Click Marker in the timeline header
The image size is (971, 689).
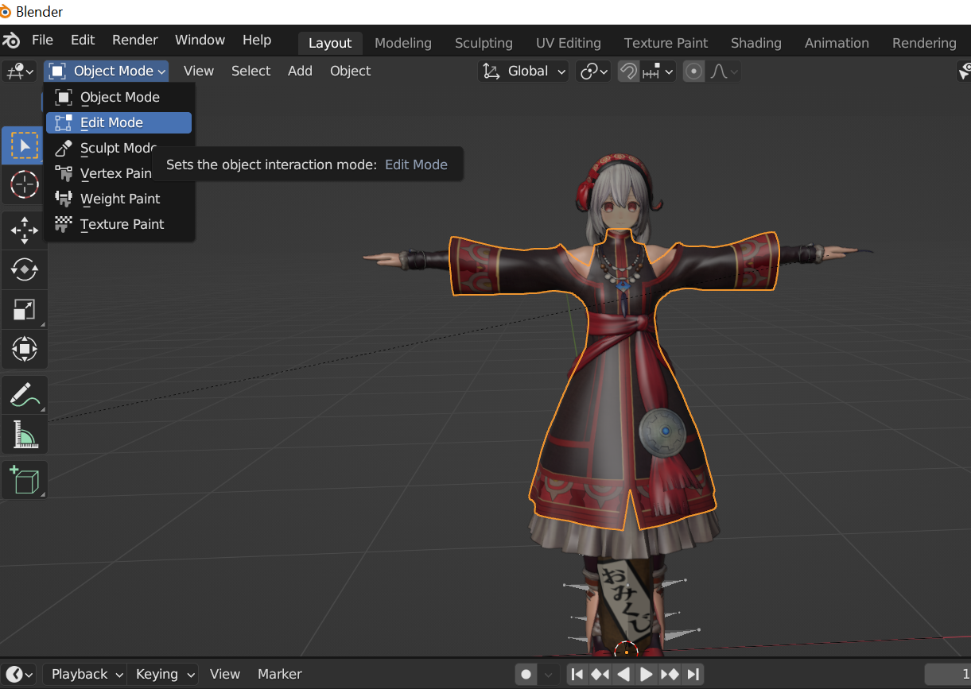[x=280, y=674]
